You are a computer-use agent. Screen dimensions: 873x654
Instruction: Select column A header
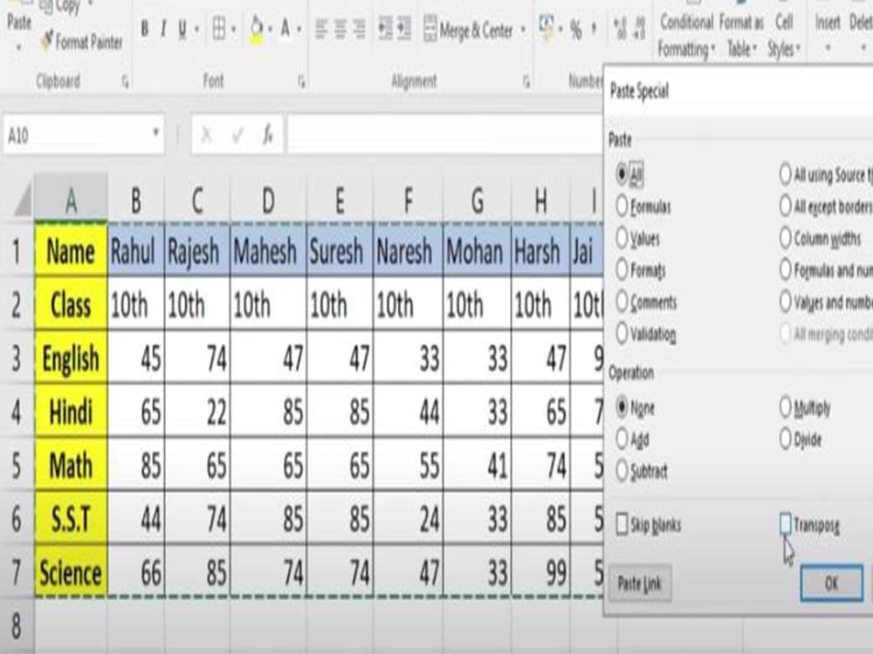[71, 201]
